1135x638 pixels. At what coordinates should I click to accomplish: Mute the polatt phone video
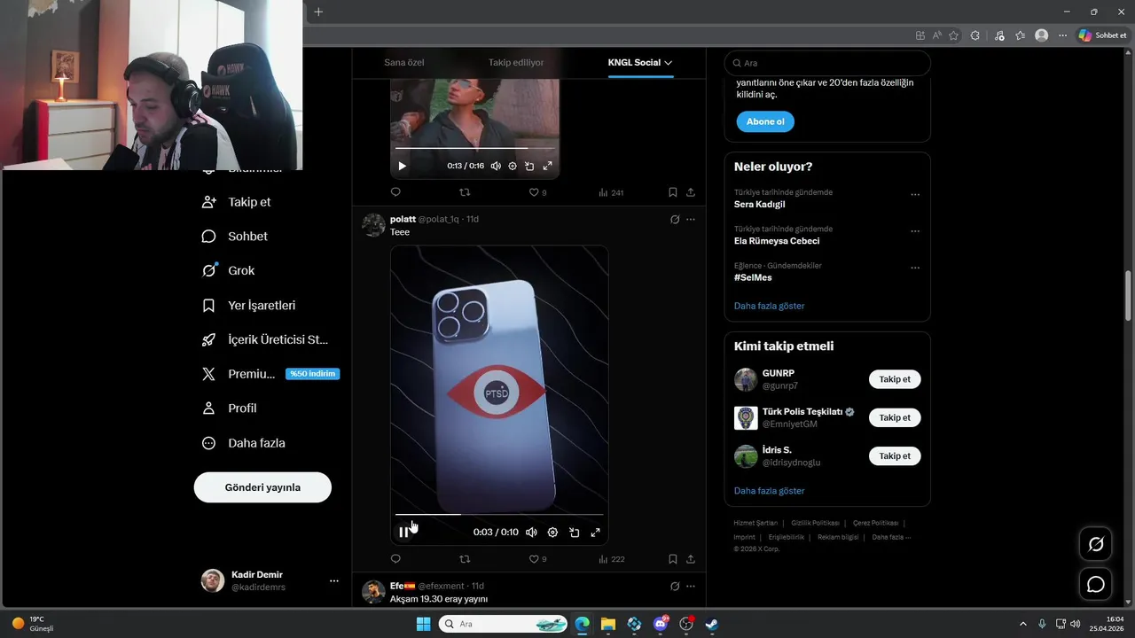click(531, 533)
